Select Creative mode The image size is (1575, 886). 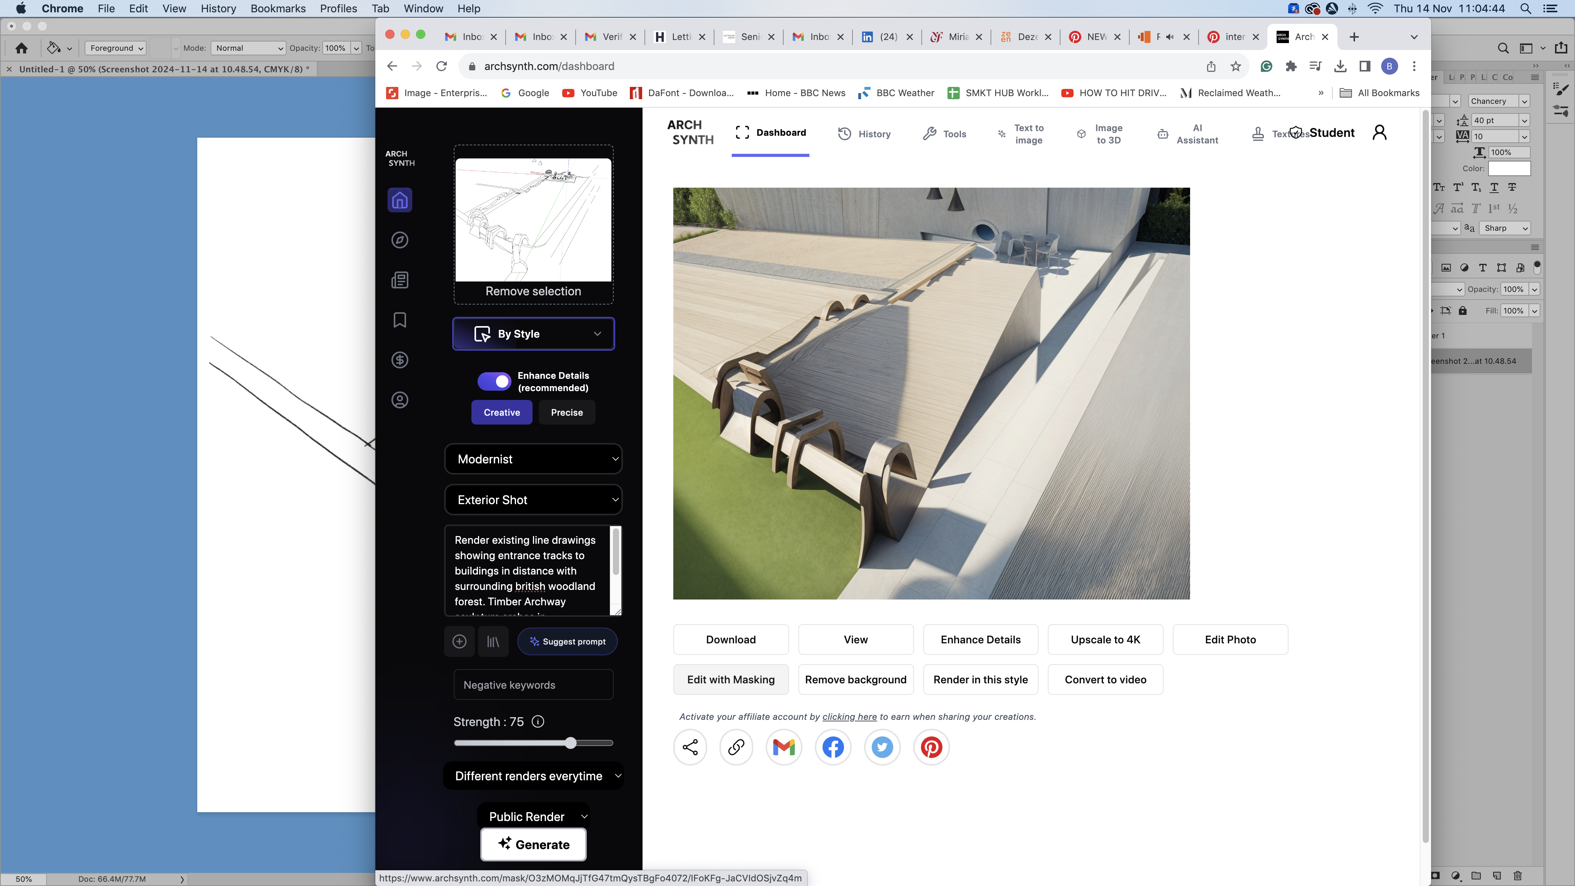coord(501,412)
